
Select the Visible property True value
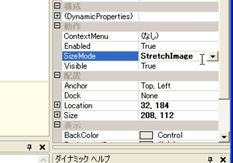click(149, 66)
